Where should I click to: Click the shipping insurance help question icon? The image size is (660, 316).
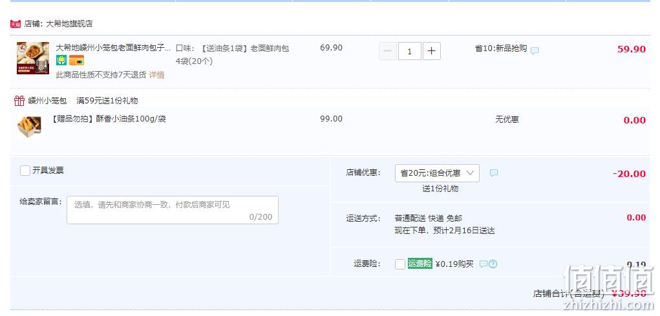[x=493, y=264]
